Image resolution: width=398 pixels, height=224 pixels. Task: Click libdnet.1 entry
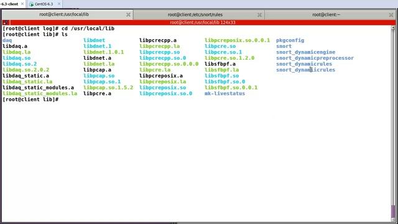click(97, 46)
